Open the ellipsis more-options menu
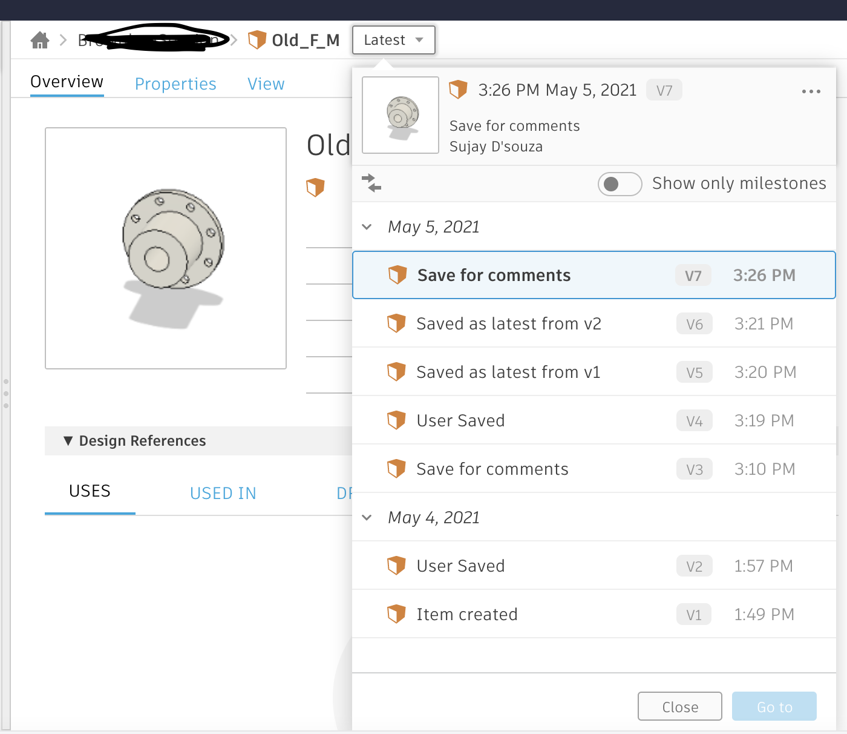The height and width of the screenshot is (734, 847). (811, 91)
